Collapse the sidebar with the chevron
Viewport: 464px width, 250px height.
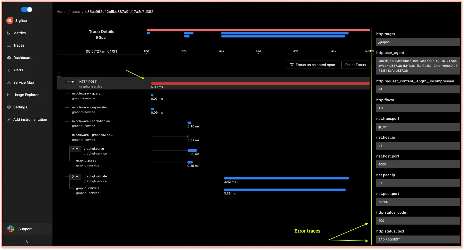pyautogui.click(x=27, y=241)
